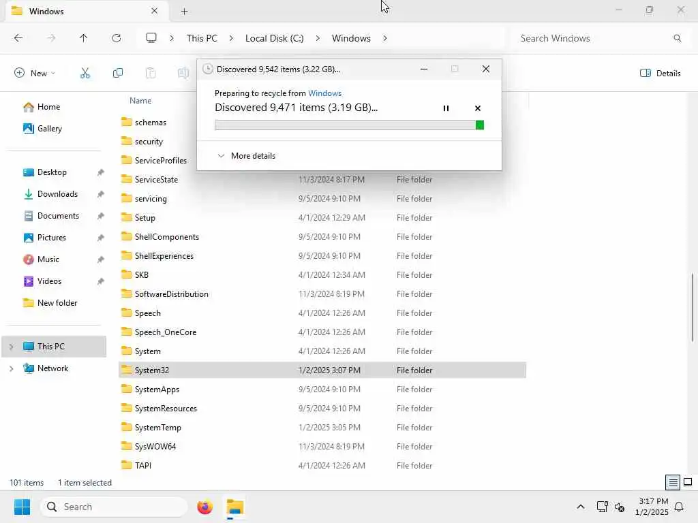Open New folder in sidebar

click(50, 303)
